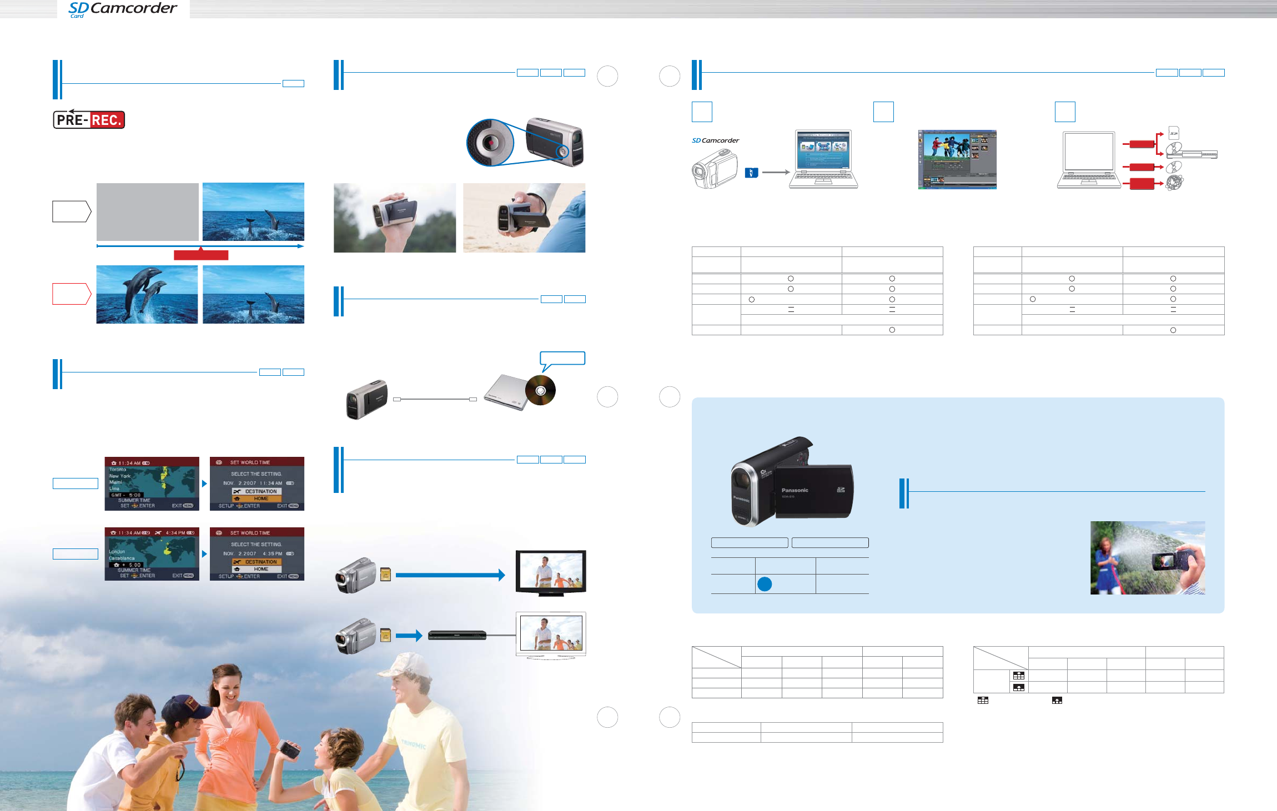Click the SD memory card icon next to the top camcorder
The height and width of the screenshot is (811, 1277).
click(386, 575)
